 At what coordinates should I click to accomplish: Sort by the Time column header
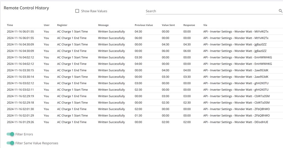(10, 25)
